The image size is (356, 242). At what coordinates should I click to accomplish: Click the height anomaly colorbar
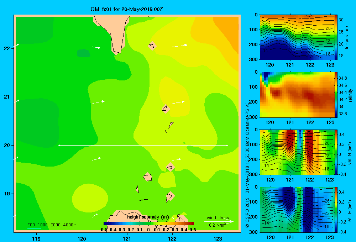(x=149, y=223)
